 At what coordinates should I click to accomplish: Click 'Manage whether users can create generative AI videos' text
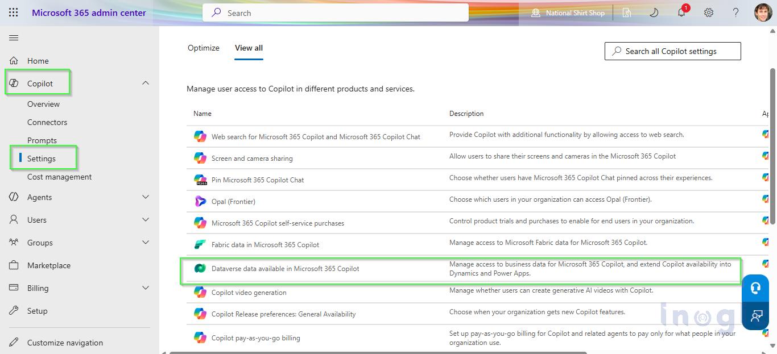point(551,290)
